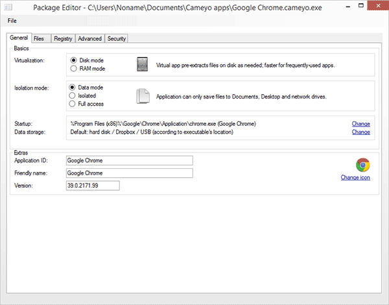Switch to the General tab
Viewport: 389px width, 305px height.
[19, 38]
